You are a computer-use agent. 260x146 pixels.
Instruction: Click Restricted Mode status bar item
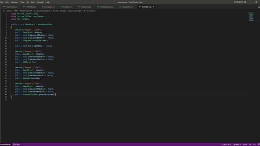click(x=5, y=144)
